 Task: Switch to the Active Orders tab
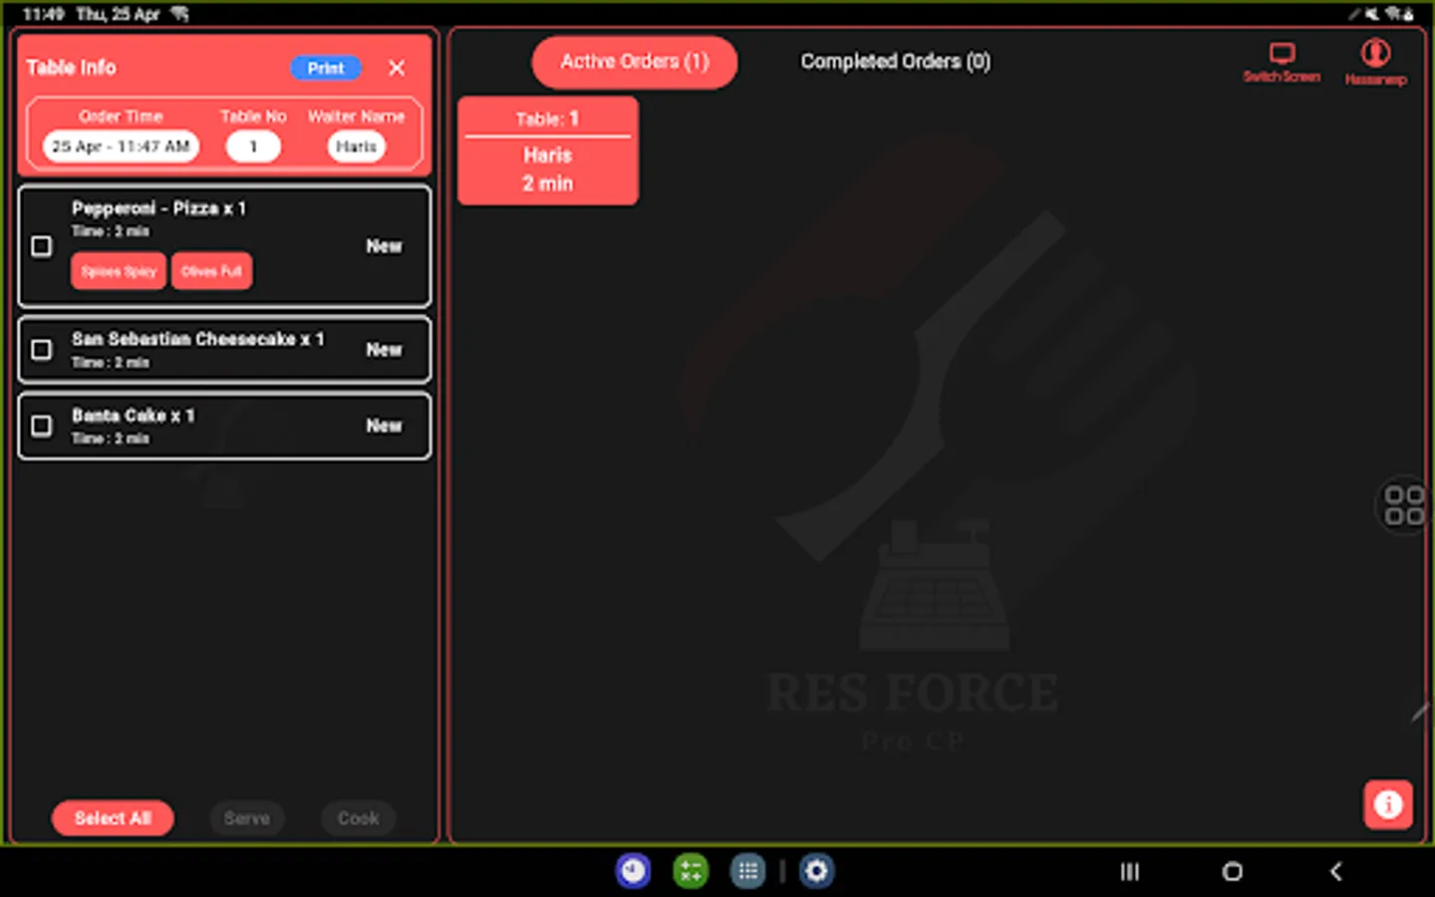click(x=634, y=62)
